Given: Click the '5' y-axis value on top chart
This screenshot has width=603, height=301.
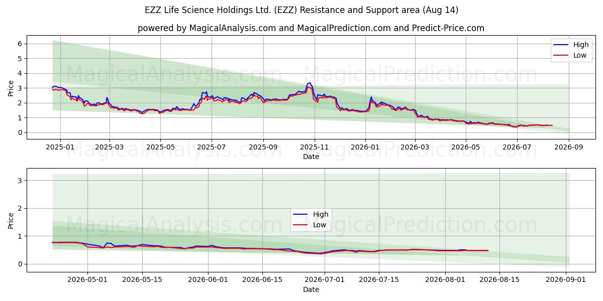Looking at the screenshot, I should (21, 59).
